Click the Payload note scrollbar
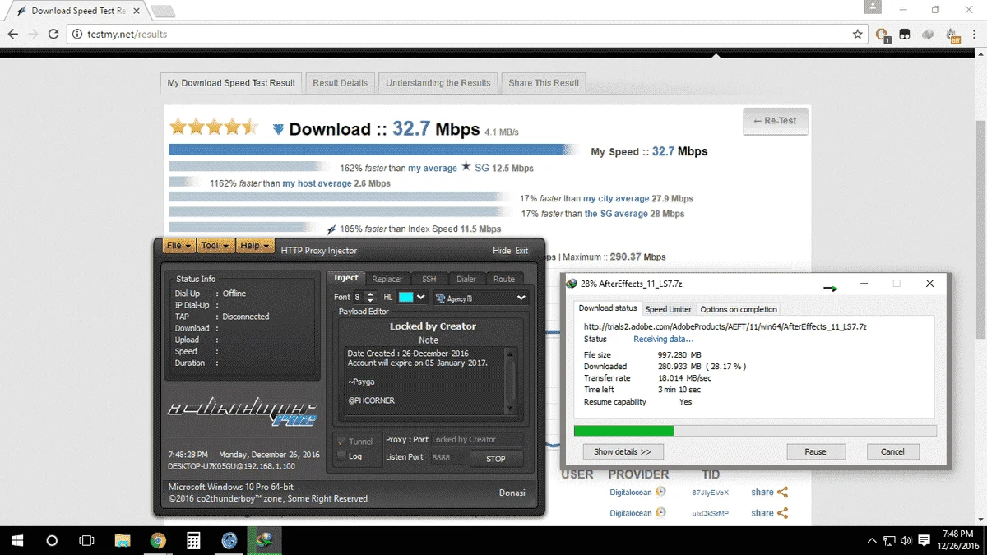 pyautogui.click(x=510, y=381)
